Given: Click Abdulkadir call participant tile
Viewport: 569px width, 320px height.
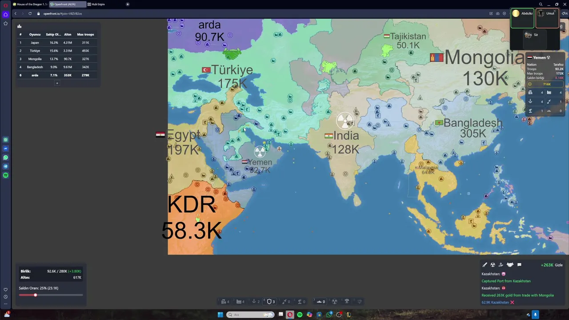Looking at the screenshot, I should 522,18.
